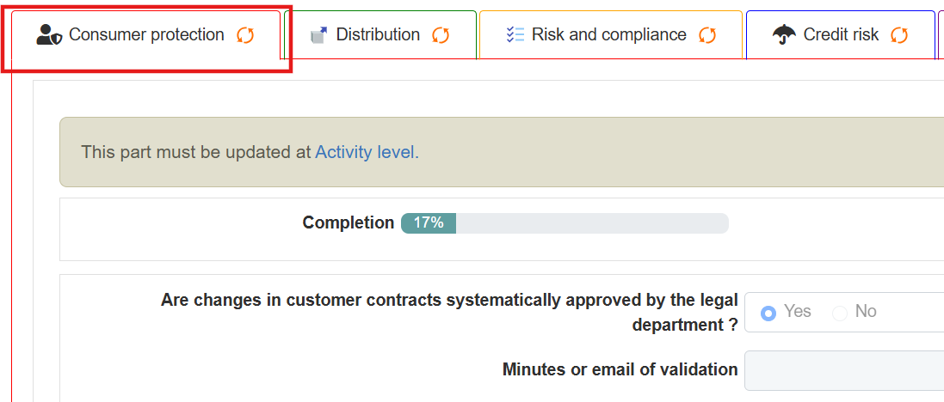This screenshot has height=402, width=944.
Task: Focus the Minutes or email of validation field
Action: click(843, 370)
